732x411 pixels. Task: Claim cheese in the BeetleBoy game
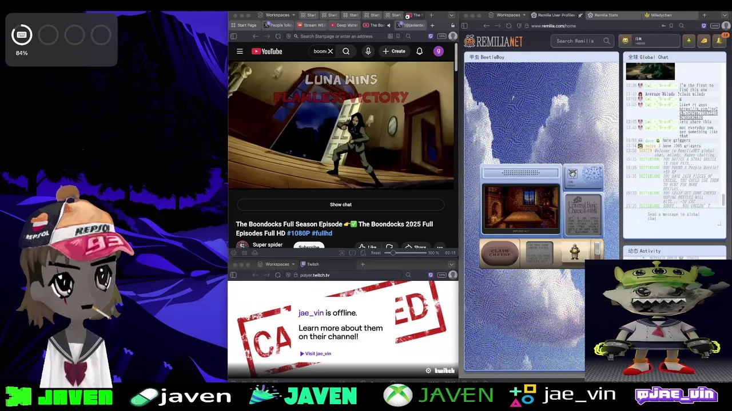tap(500, 253)
